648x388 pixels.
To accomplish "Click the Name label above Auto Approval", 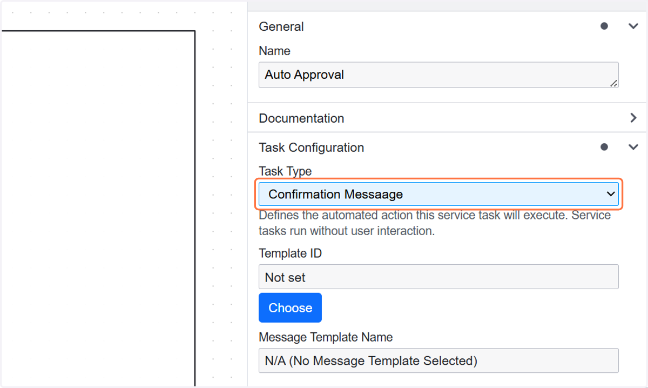I will 274,51.
